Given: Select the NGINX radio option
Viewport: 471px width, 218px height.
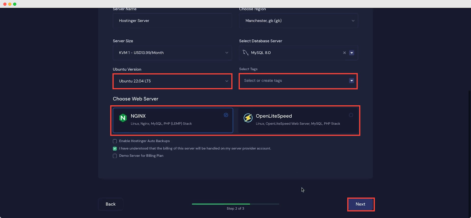Looking at the screenshot, I should tap(226, 115).
